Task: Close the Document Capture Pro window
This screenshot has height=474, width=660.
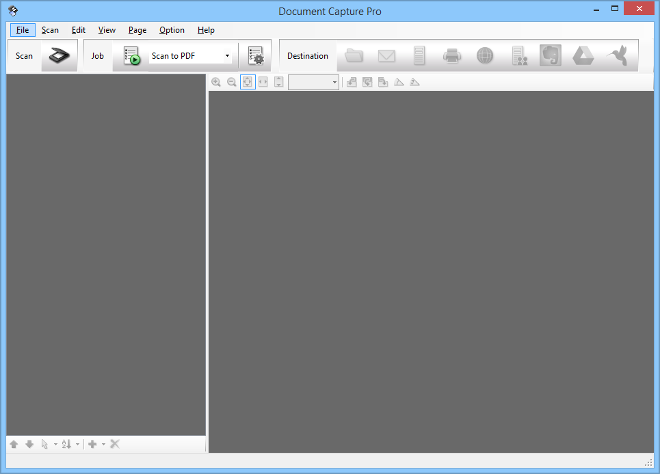Action: coord(639,8)
